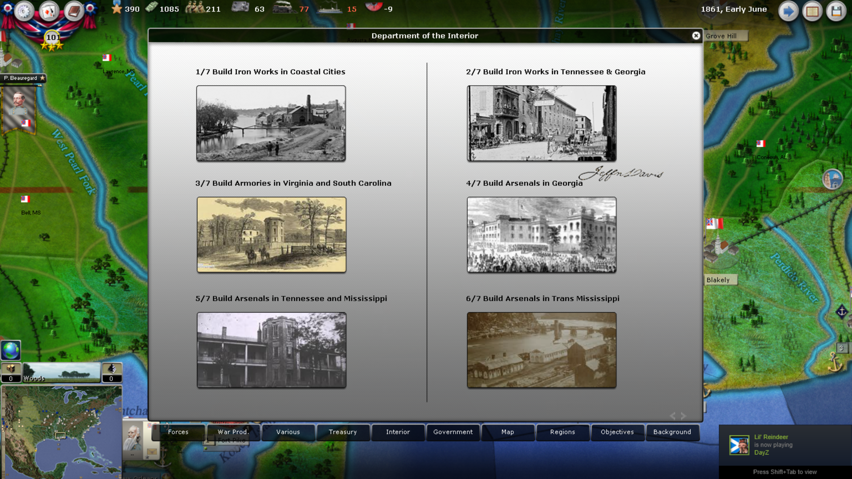Click the Bell, MS flag marker
852x479 pixels.
tap(25, 199)
